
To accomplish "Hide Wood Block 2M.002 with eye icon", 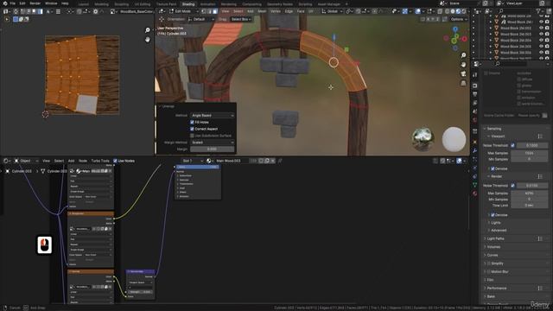I will [541, 28].
